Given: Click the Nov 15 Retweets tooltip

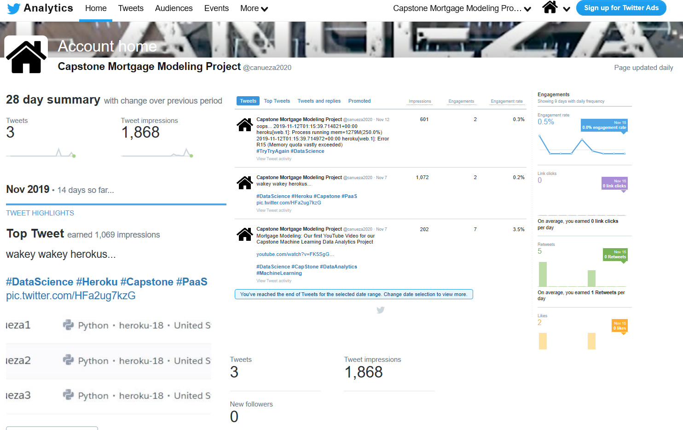Looking at the screenshot, I should coord(615,255).
